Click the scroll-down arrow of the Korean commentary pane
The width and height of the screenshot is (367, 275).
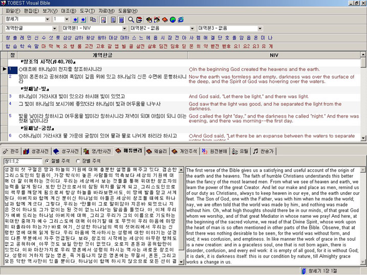click(x=181, y=262)
